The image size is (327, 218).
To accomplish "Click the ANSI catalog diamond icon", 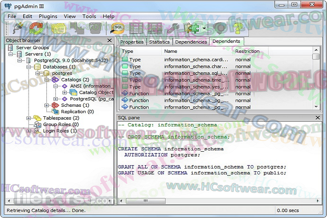I will coord(64,86).
